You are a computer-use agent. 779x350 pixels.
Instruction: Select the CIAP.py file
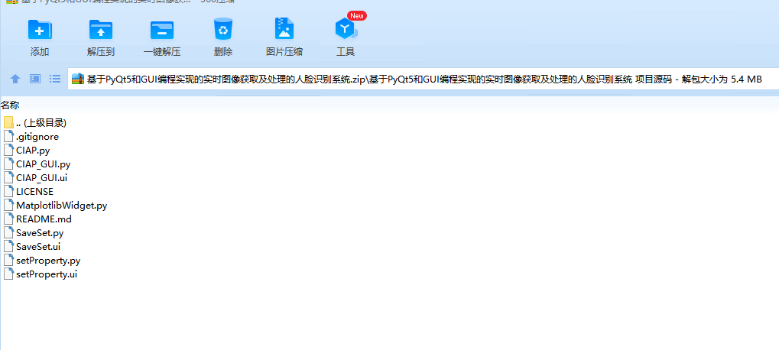(x=33, y=151)
